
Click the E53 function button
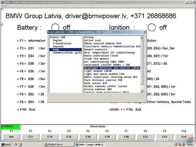(165, 137)
